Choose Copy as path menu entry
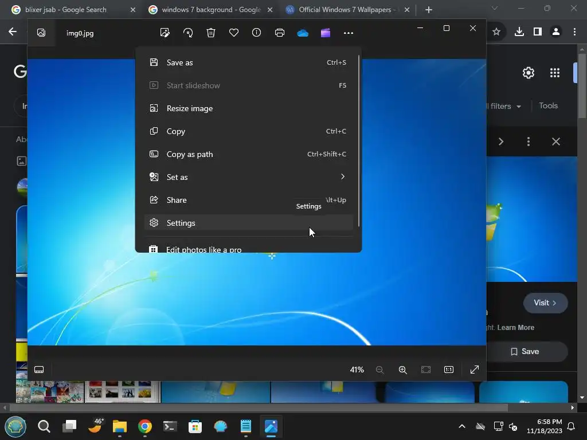 [x=248, y=154]
